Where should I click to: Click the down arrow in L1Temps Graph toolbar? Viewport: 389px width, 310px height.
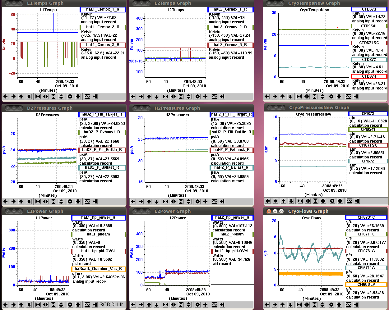pyautogui.click(x=29, y=97)
